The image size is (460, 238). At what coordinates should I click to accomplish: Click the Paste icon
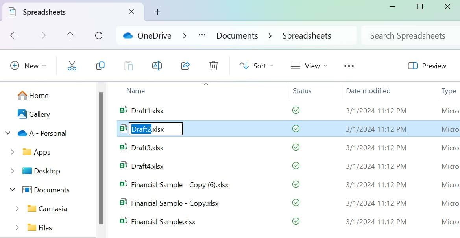(x=129, y=66)
